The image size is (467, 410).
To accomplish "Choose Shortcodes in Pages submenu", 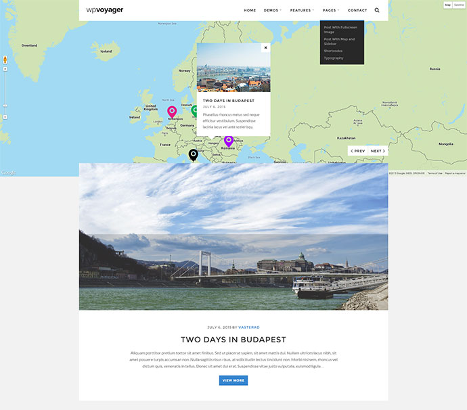I will 333,51.
